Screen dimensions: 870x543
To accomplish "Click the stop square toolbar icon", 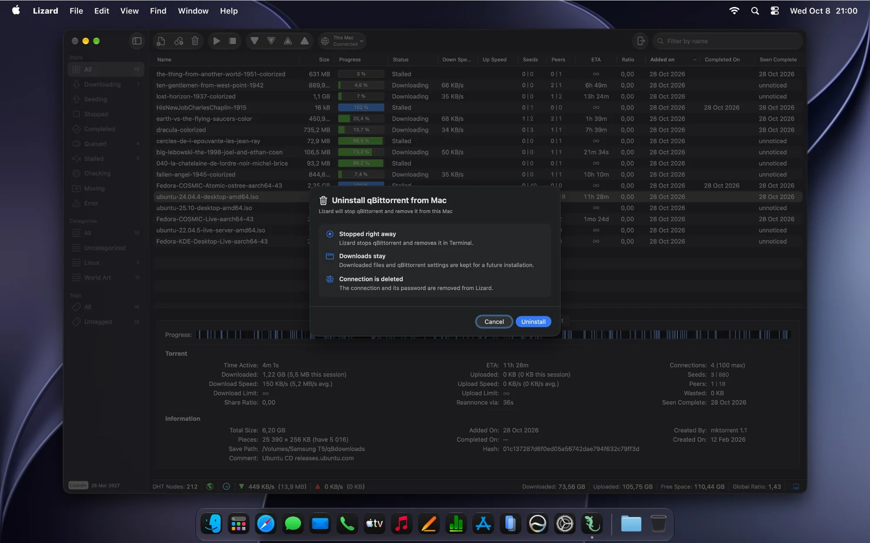I will 233,41.
